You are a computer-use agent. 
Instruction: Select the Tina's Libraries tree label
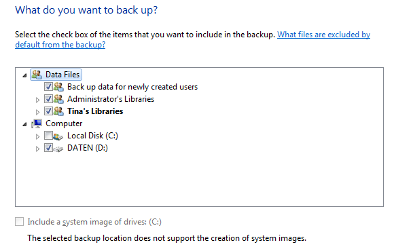tap(95, 111)
